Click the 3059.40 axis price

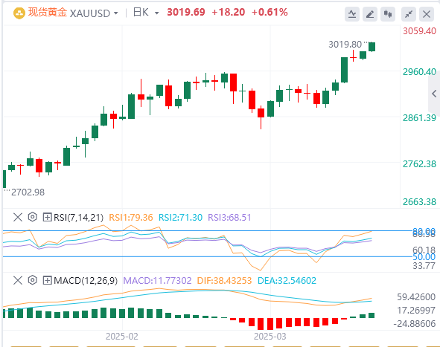(419, 31)
